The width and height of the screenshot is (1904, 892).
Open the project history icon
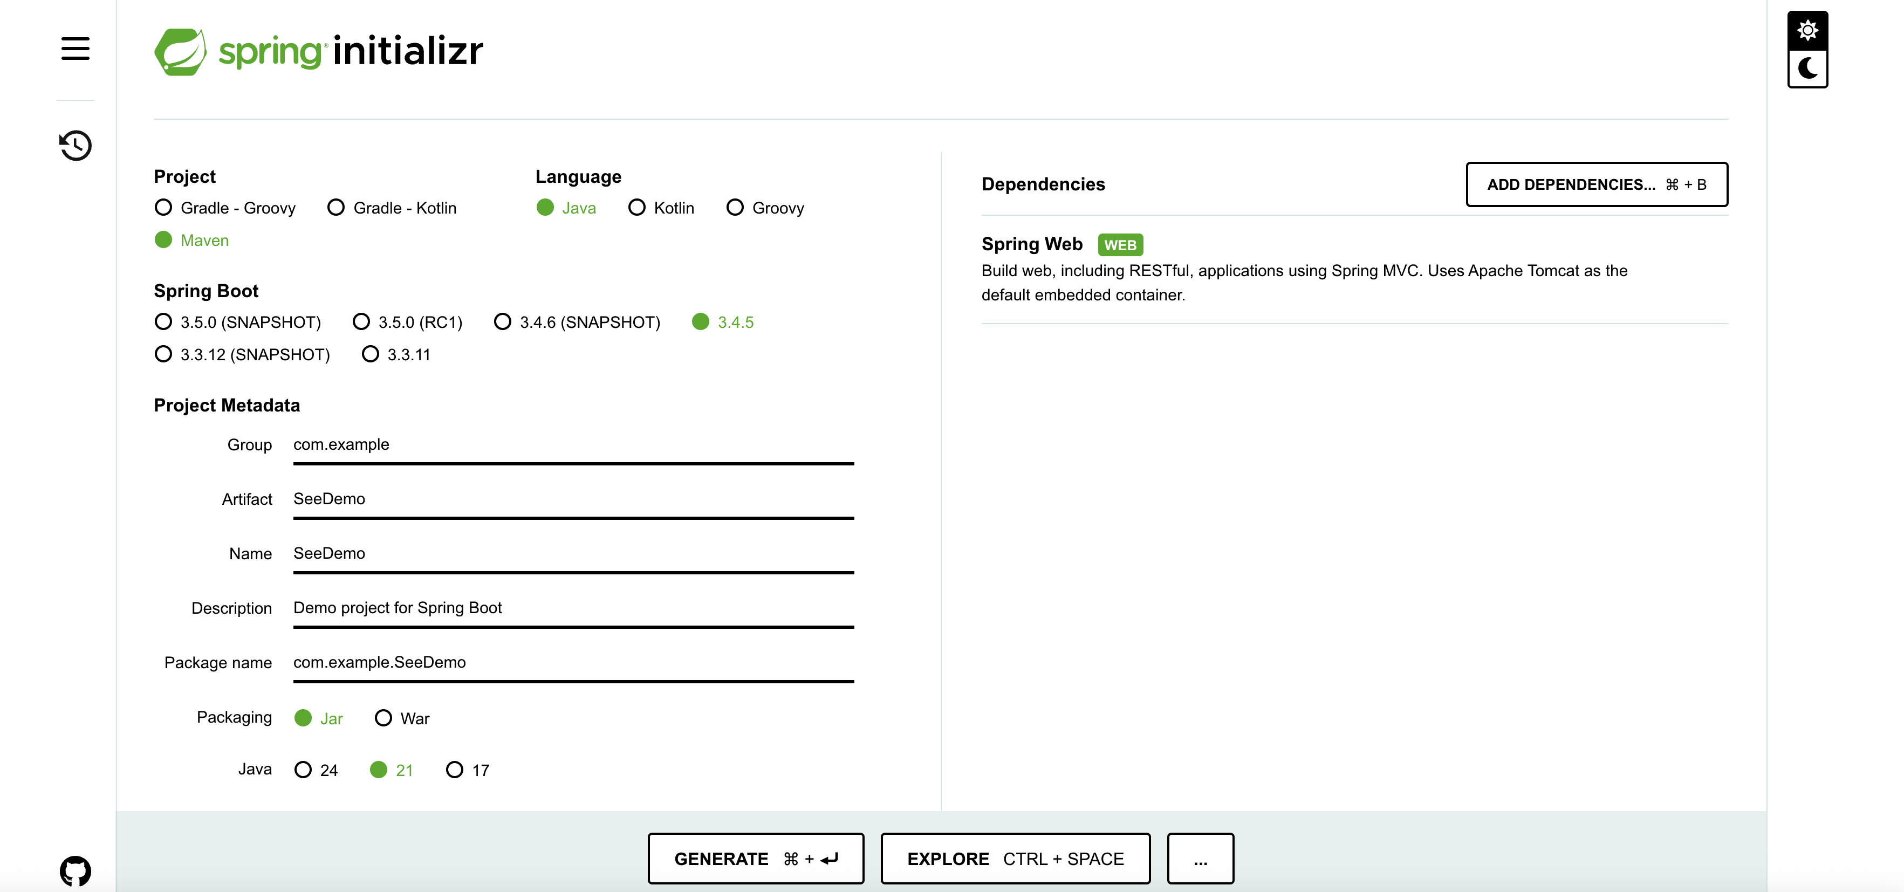[76, 145]
